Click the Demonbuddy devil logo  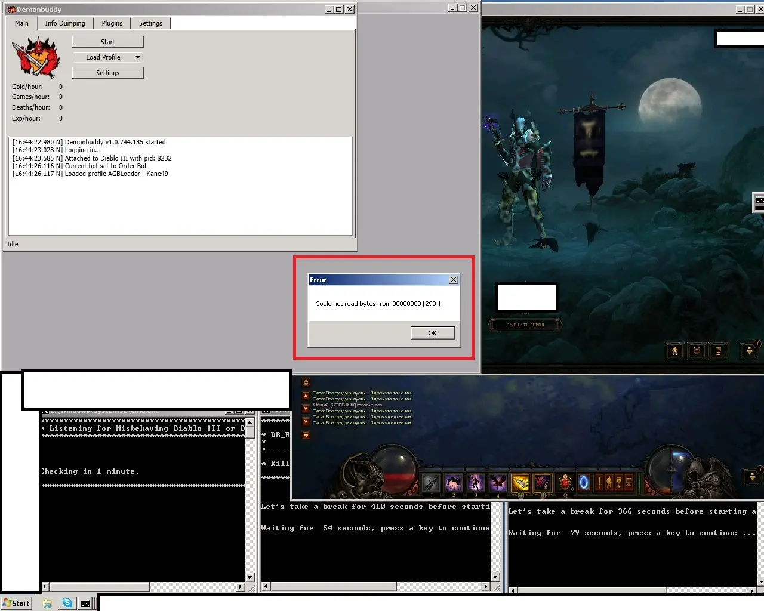37,57
